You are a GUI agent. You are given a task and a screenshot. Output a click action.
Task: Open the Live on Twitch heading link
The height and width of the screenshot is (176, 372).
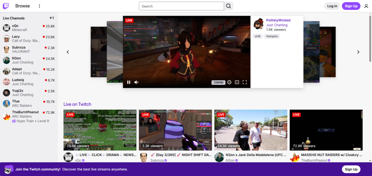pos(77,104)
